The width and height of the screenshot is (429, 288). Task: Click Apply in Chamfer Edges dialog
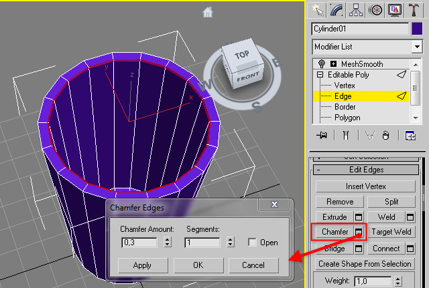(143, 265)
